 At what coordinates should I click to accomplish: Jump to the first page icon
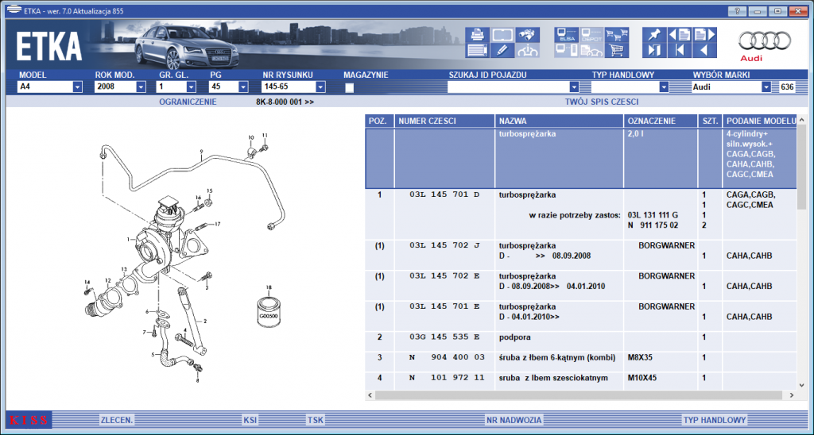680,50
